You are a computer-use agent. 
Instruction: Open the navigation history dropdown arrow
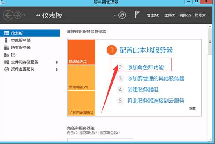coord(24,15)
